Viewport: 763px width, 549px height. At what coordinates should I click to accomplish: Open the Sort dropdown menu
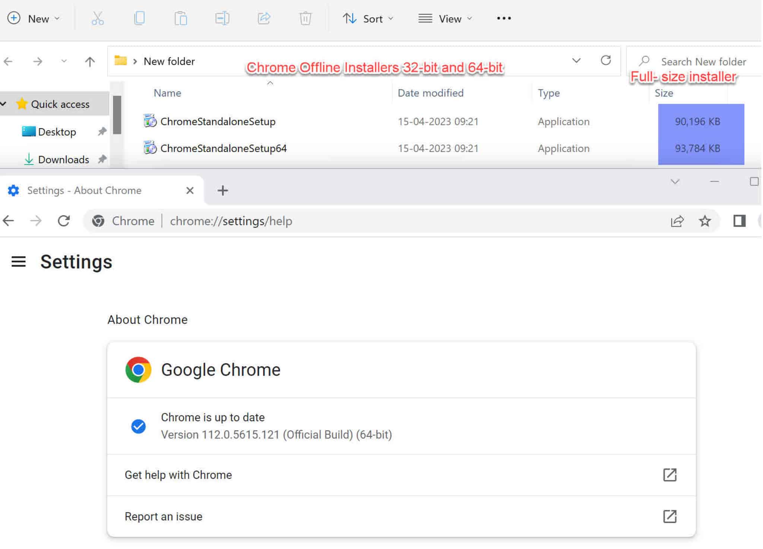(368, 18)
